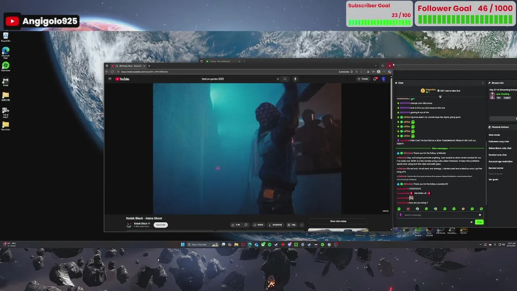Like the Kodak Black video

click(x=236, y=225)
